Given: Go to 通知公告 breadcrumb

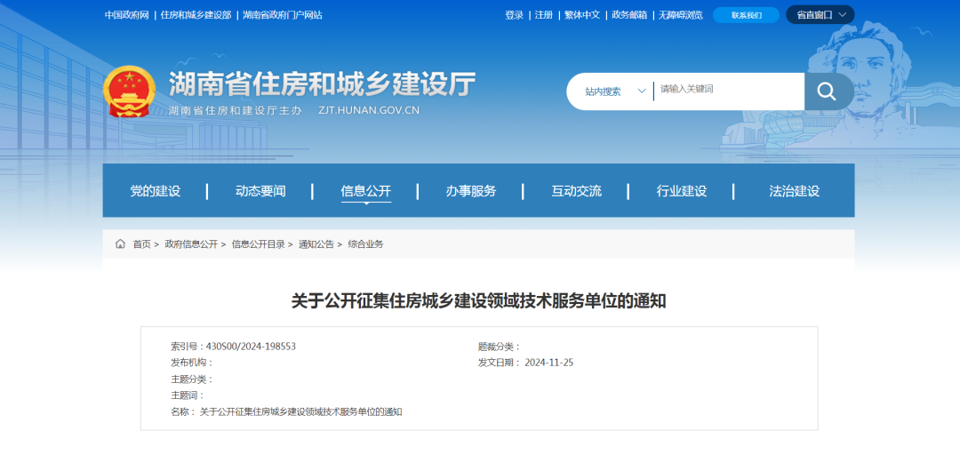Looking at the screenshot, I should tap(316, 244).
